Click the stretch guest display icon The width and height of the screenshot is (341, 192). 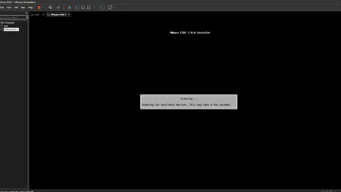[110, 7]
